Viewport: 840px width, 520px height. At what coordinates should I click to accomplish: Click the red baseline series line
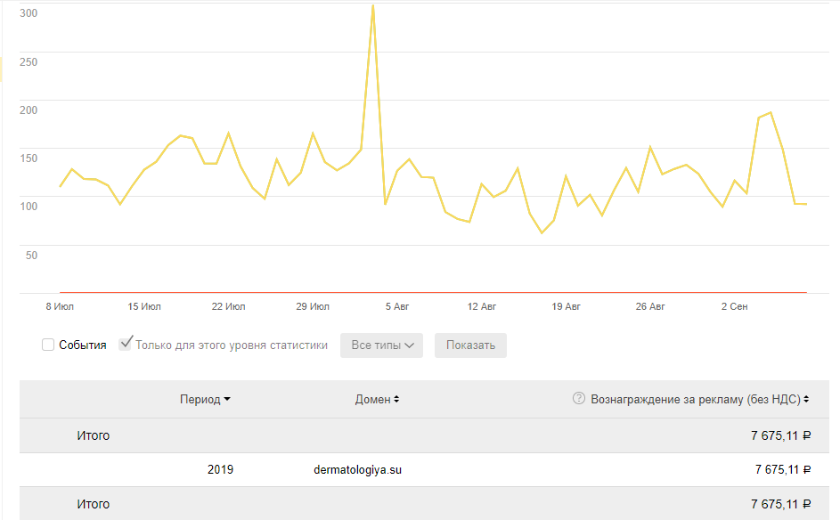pyautogui.click(x=433, y=292)
